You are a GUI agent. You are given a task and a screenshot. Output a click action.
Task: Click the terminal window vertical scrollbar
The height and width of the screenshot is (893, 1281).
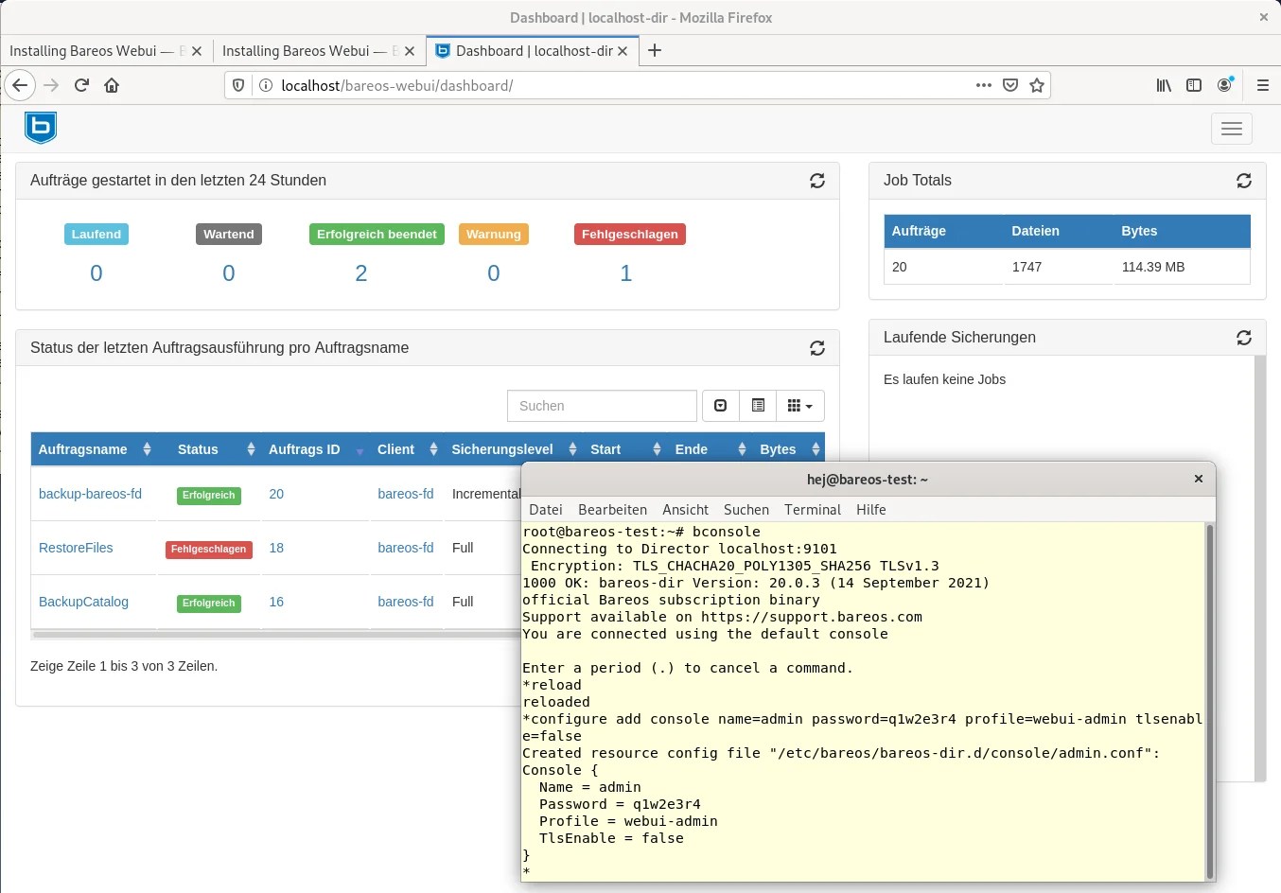pyautogui.click(x=1209, y=701)
